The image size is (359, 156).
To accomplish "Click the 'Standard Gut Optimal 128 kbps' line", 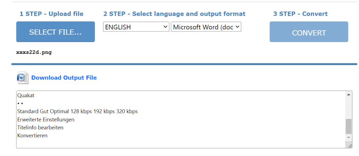I will click(77, 112).
